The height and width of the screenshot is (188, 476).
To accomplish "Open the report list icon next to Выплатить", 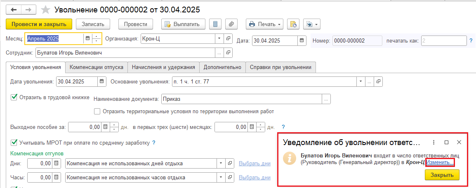I will [x=215, y=24].
